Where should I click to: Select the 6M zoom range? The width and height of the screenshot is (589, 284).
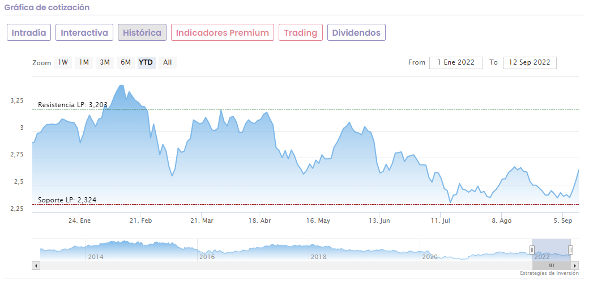pyautogui.click(x=125, y=62)
